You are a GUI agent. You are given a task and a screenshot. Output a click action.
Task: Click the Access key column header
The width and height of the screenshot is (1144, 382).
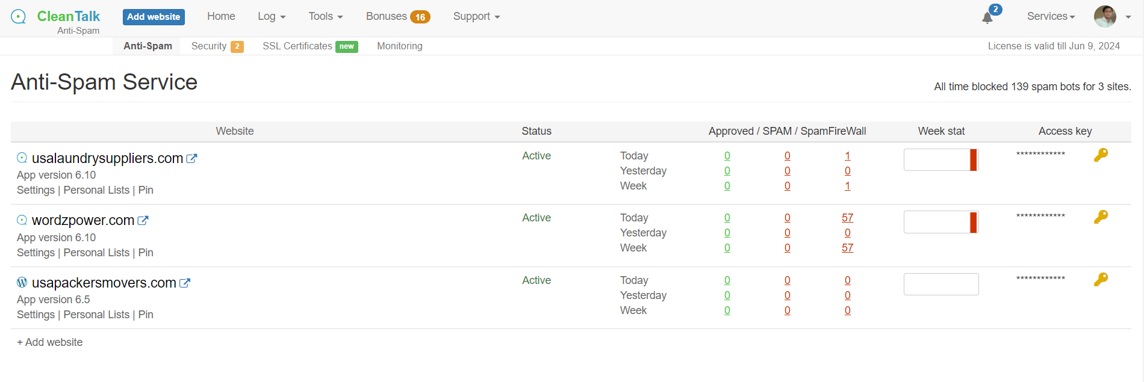[1065, 131]
